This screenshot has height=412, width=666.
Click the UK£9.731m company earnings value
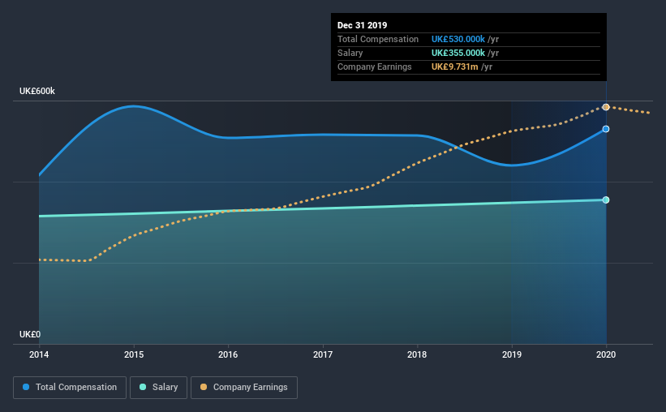454,67
